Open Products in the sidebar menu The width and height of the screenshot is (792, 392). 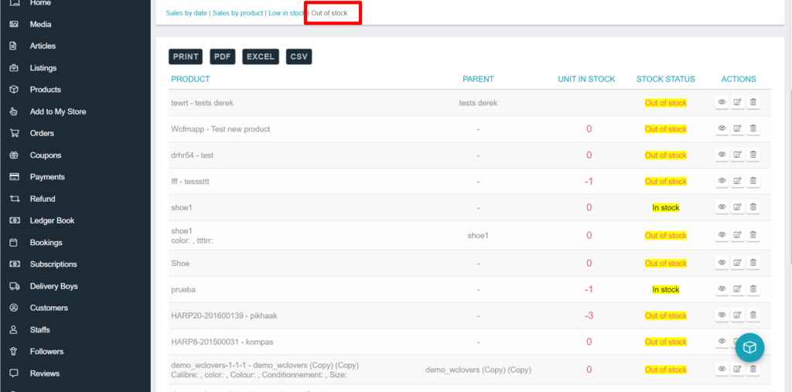(x=45, y=90)
